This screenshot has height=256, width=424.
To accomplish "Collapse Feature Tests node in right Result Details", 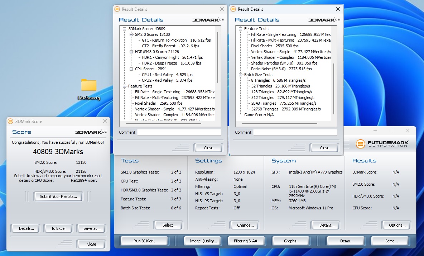I will [x=240, y=29].
